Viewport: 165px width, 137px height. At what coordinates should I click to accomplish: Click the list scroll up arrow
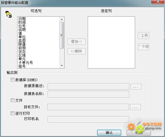(x=62, y=19)
